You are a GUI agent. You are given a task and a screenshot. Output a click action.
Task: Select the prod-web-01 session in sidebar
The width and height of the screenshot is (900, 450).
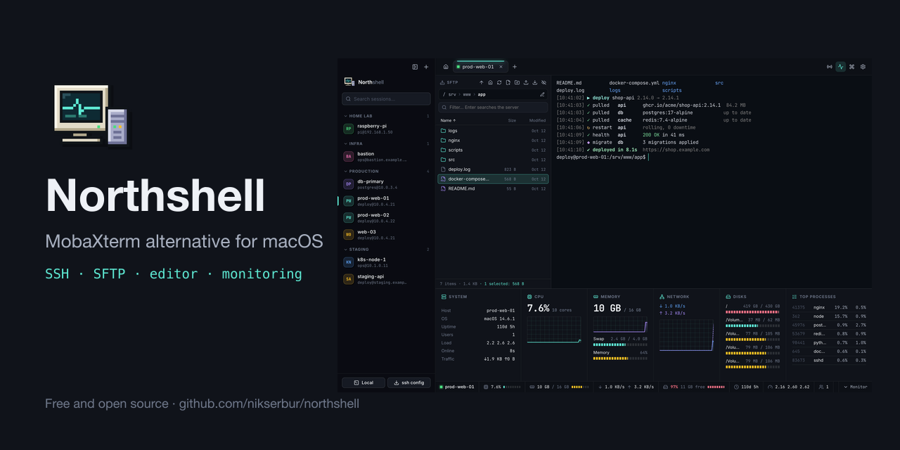[386, 200]
